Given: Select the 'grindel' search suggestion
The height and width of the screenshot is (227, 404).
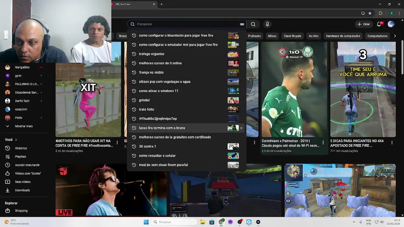Looking at the screenshot, I should pyautogui.click(x=187, y=100).
